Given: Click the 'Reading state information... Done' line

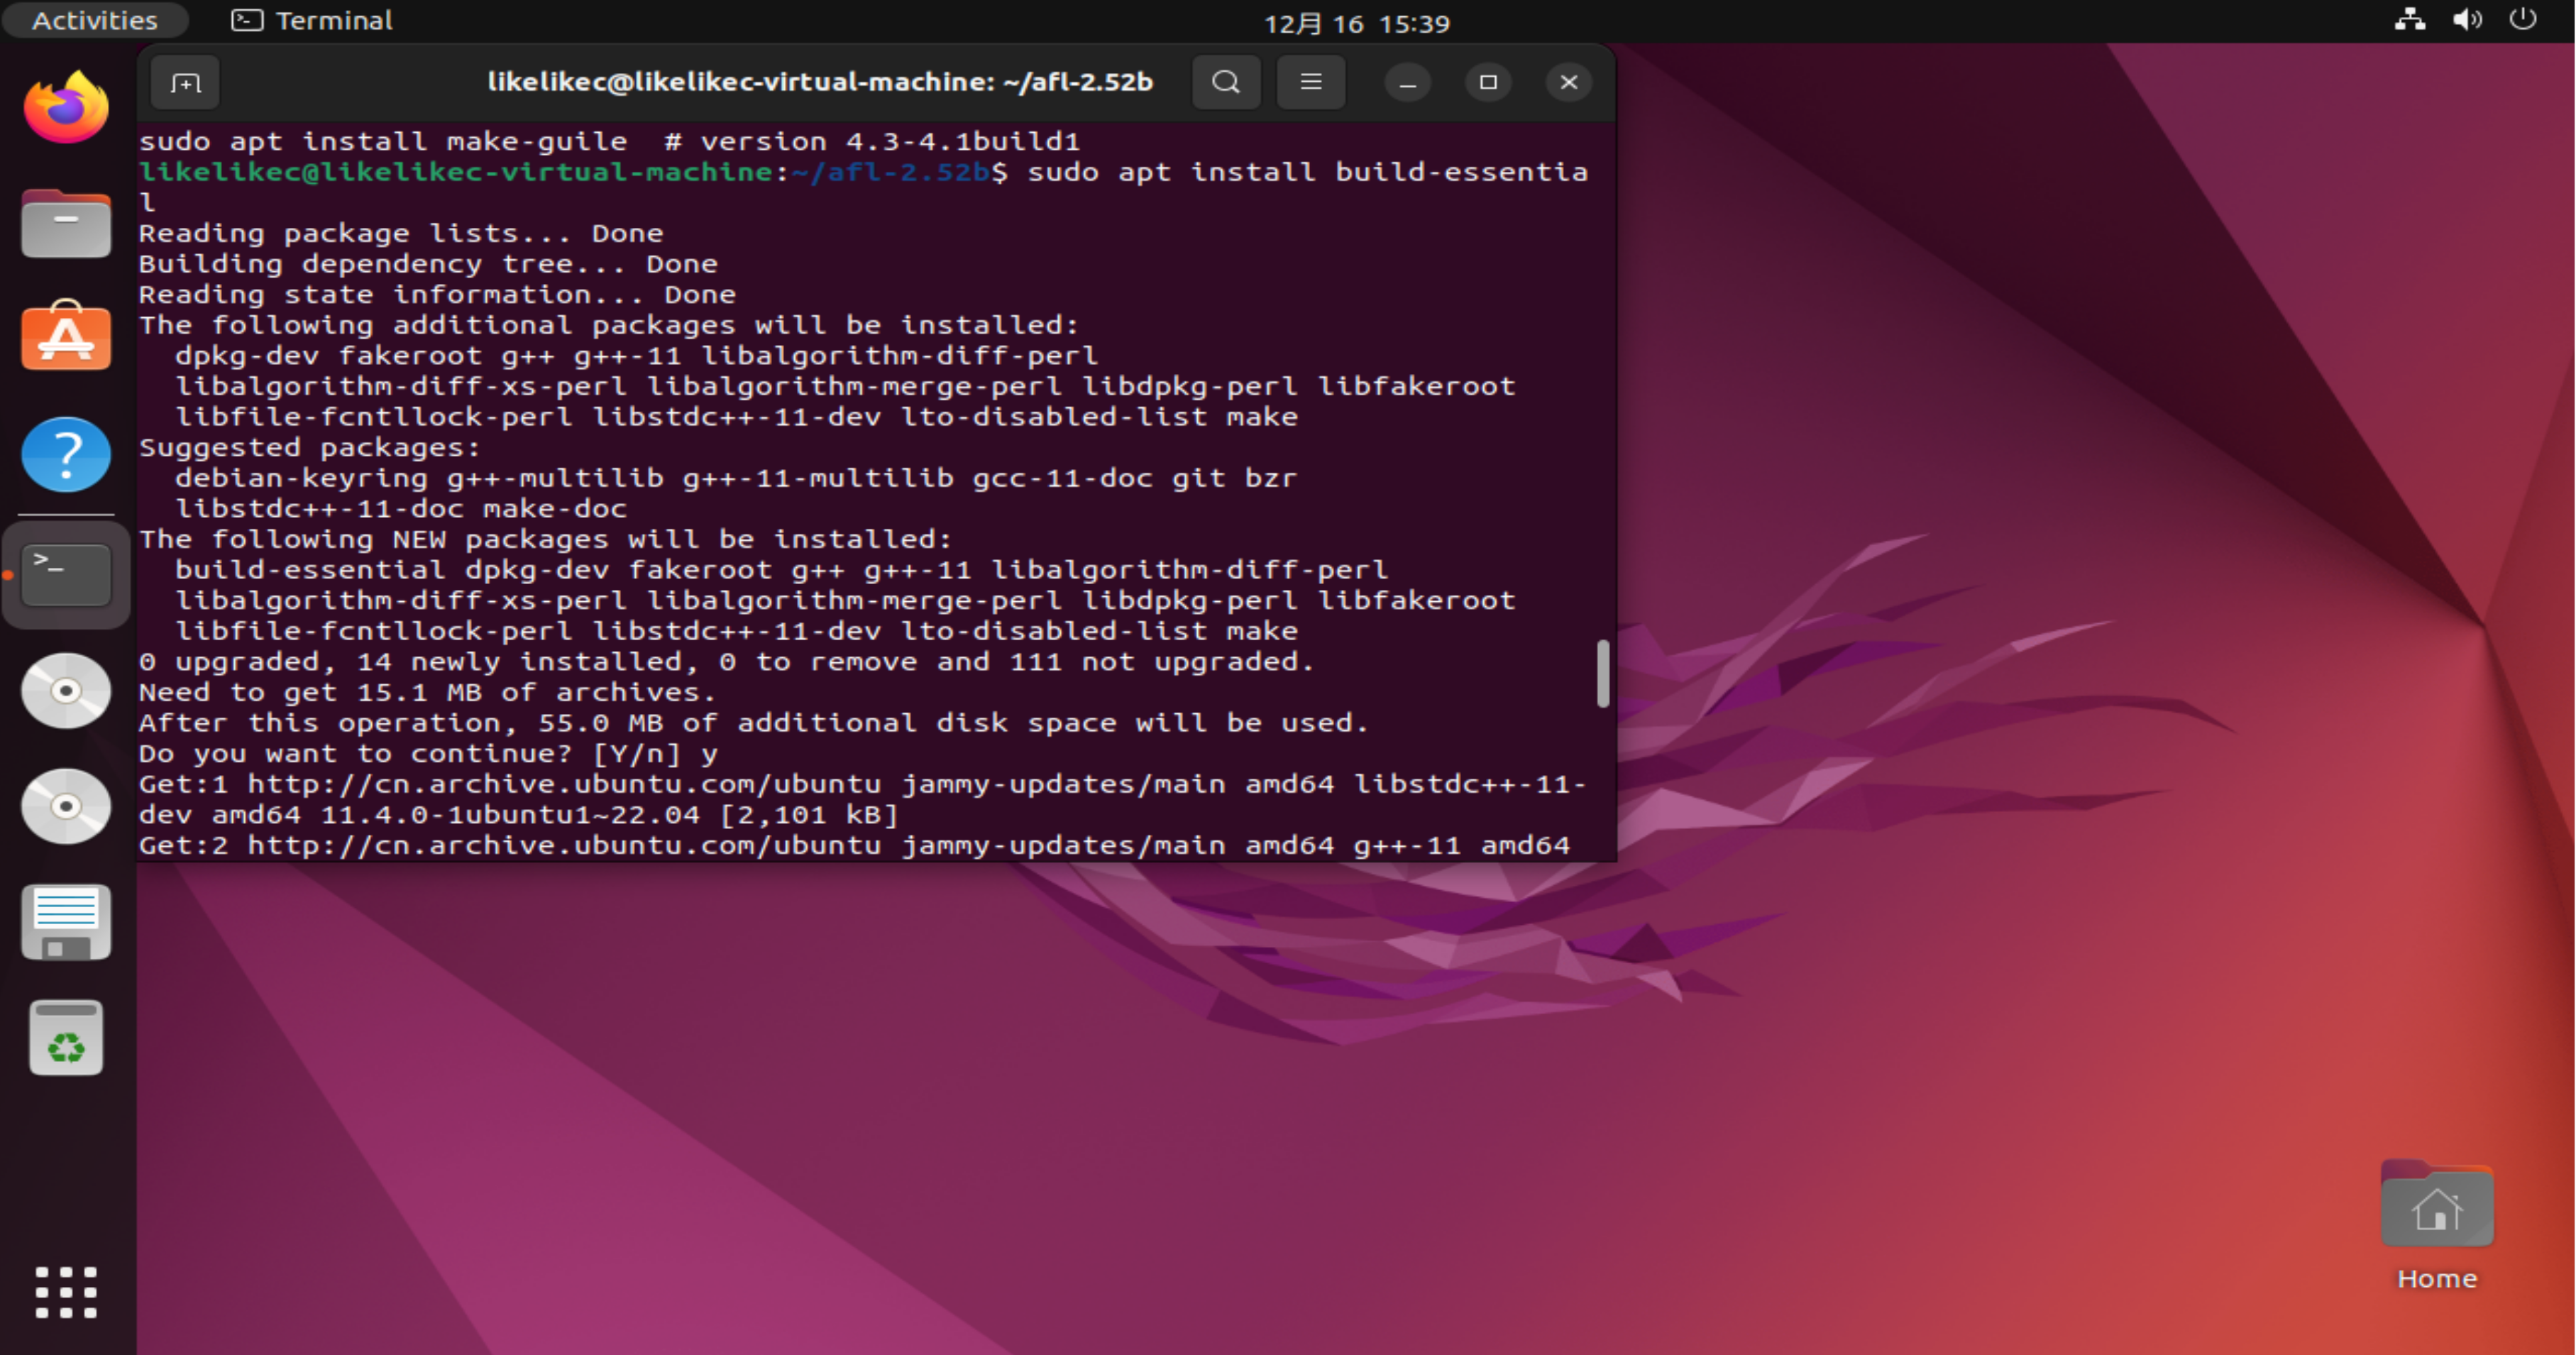Looking at the screenshot, I should click(x=436, y=295).
